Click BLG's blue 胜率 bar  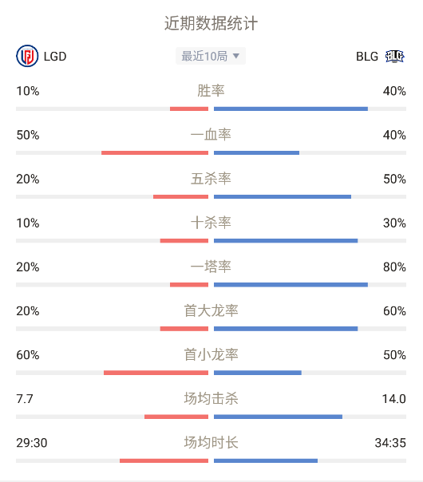pos(291,109)
